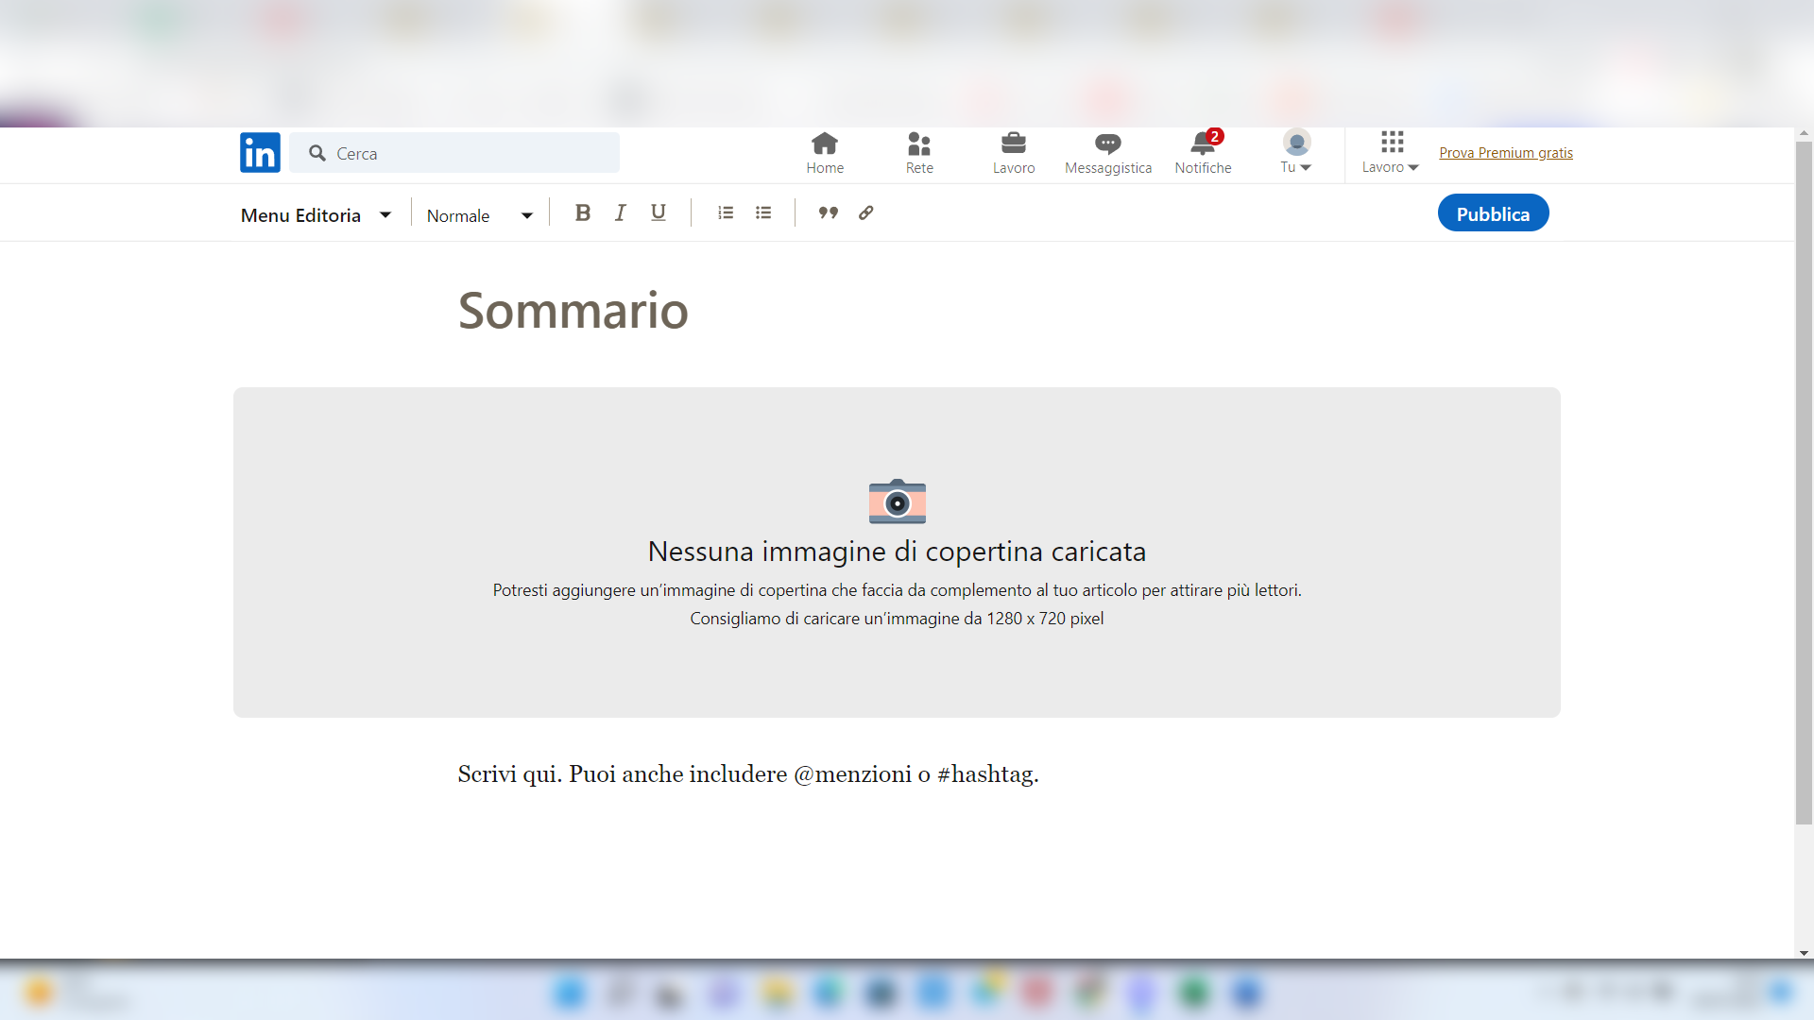Open Messaggistica
The height and width of the screenshot is (1020, 1814).
coord(1107,152)
